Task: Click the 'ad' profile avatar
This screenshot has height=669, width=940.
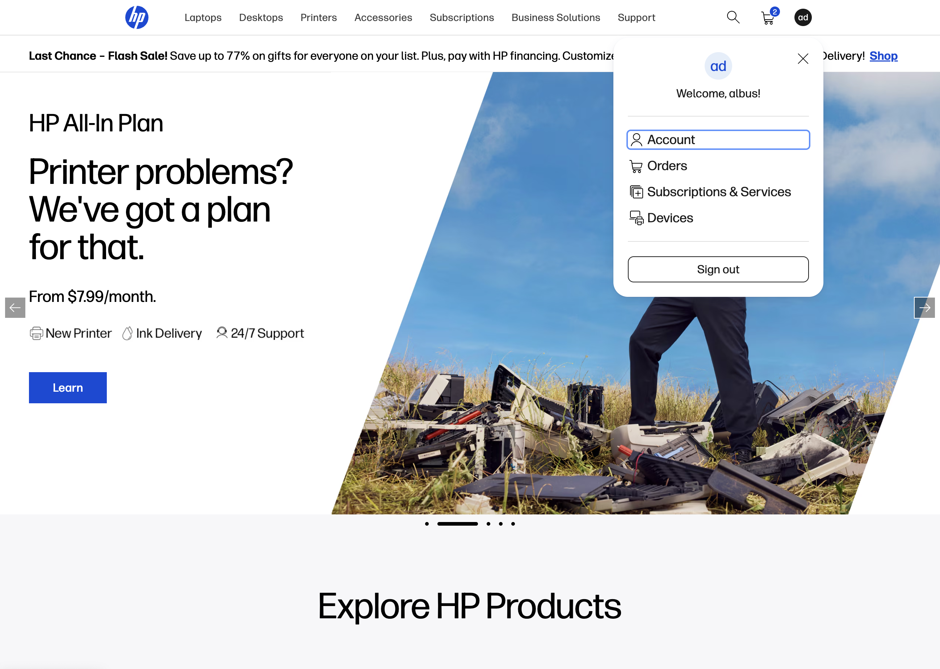Action: point(803,17)
